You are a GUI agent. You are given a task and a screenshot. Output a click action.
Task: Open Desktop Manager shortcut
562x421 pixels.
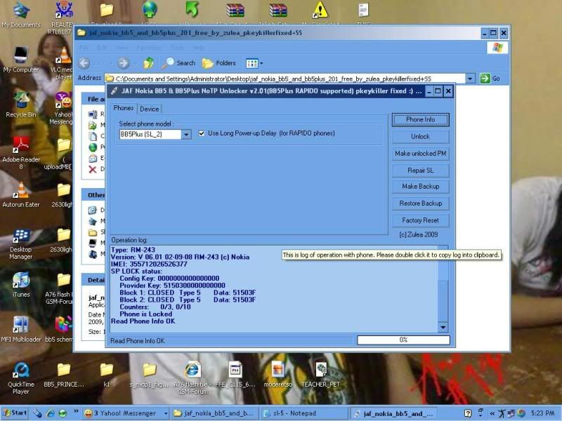point(21,243)
